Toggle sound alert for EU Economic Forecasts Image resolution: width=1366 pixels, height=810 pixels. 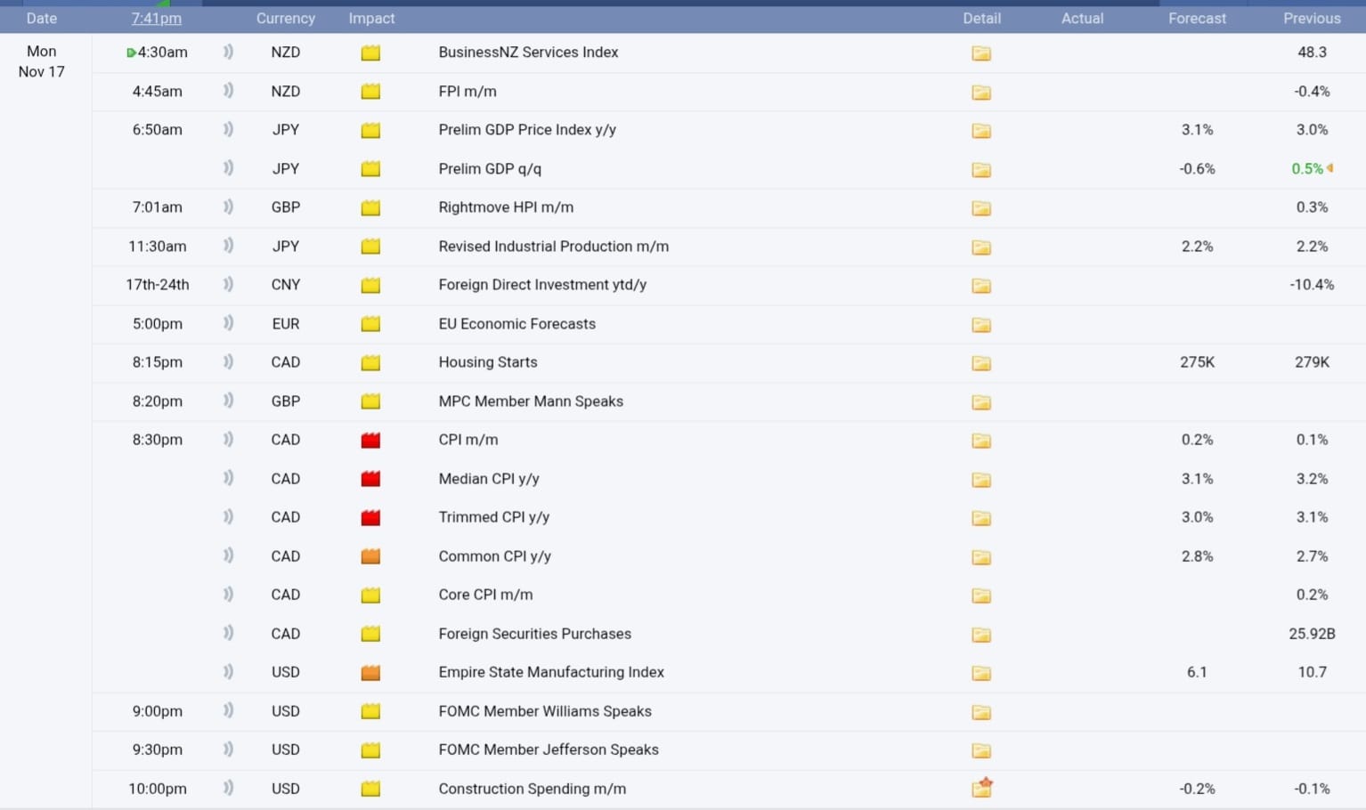[x=228, y=324]
